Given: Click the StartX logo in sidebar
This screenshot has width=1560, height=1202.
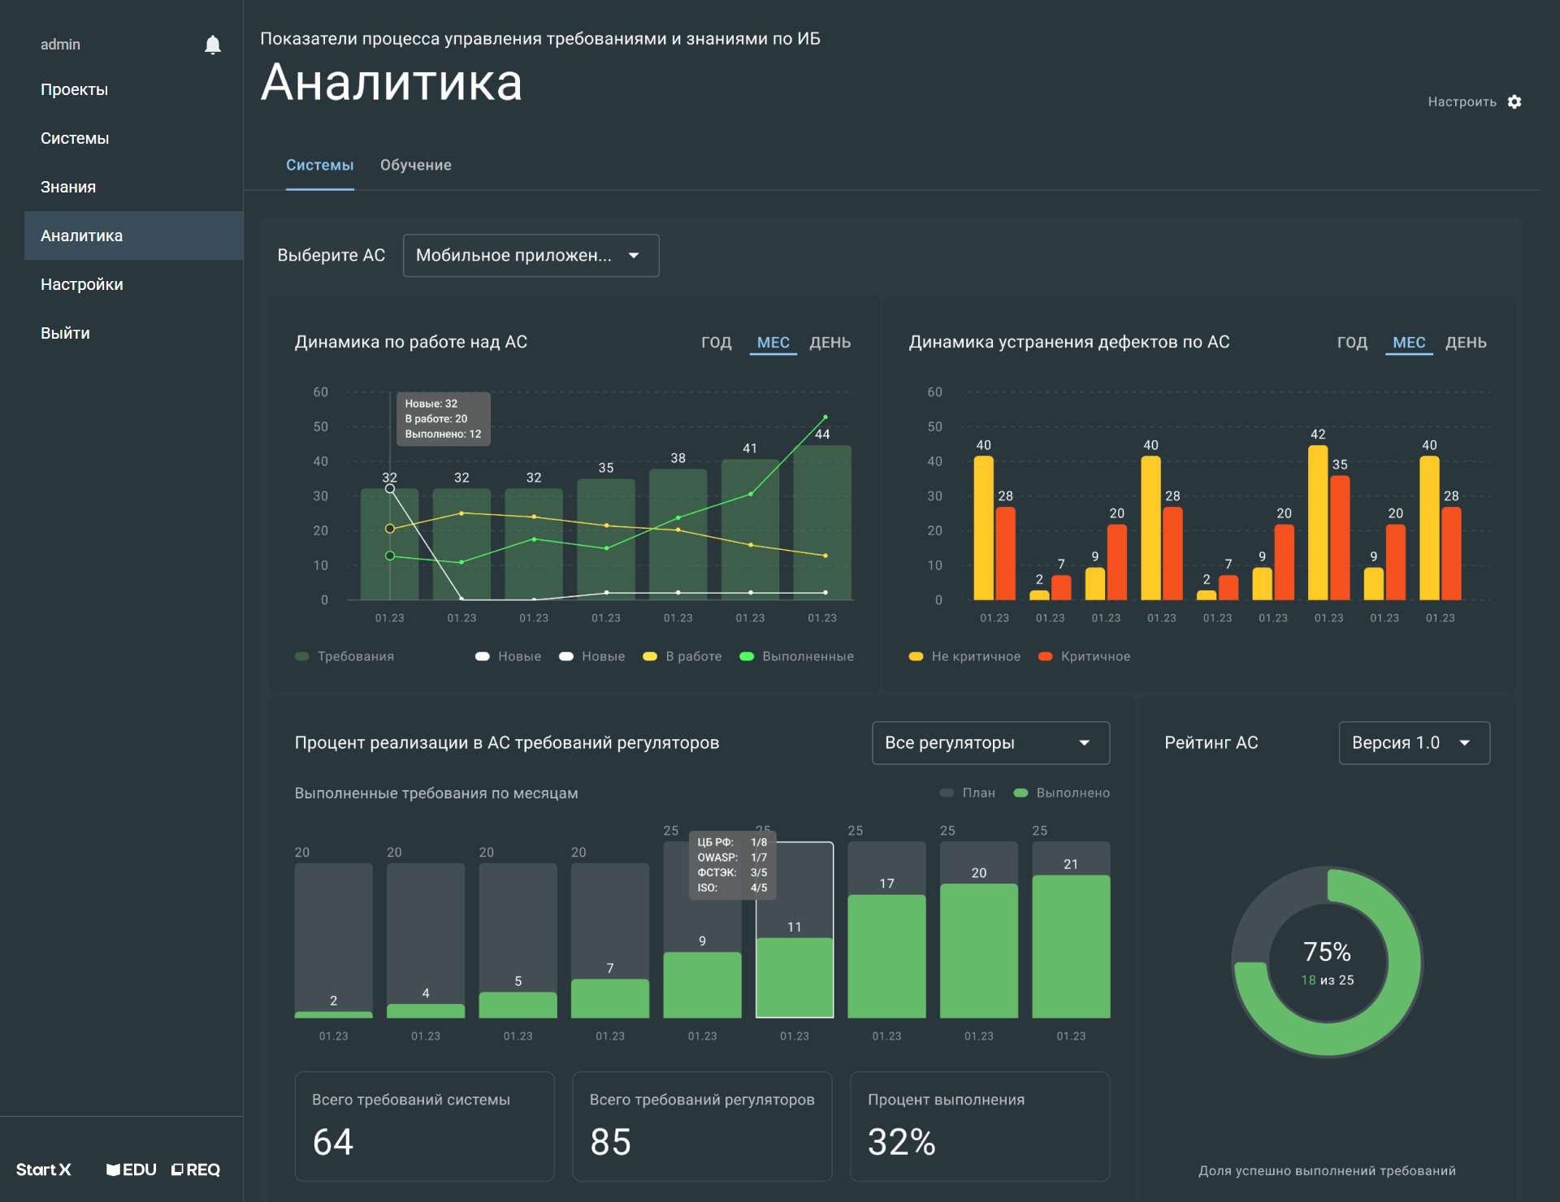Looking at the screenshot, I should coord(44,1170).
